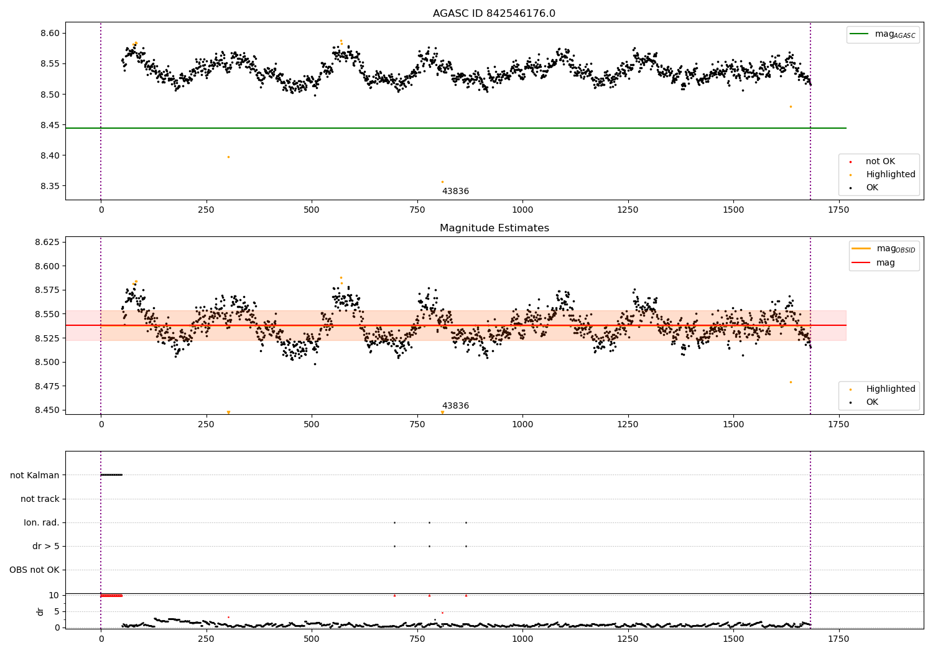Click the orange highlighted point near 8.48 in top plot

tap(791, 106)
